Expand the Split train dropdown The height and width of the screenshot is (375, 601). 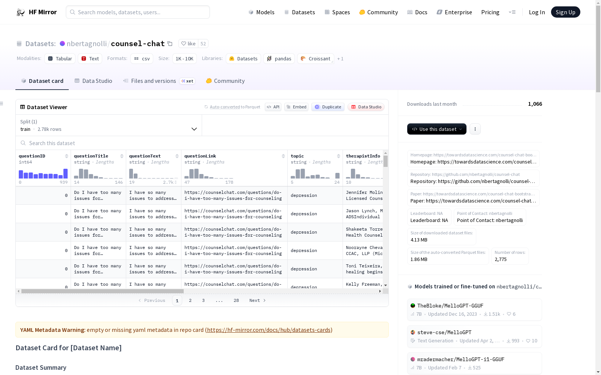(109, 125)
